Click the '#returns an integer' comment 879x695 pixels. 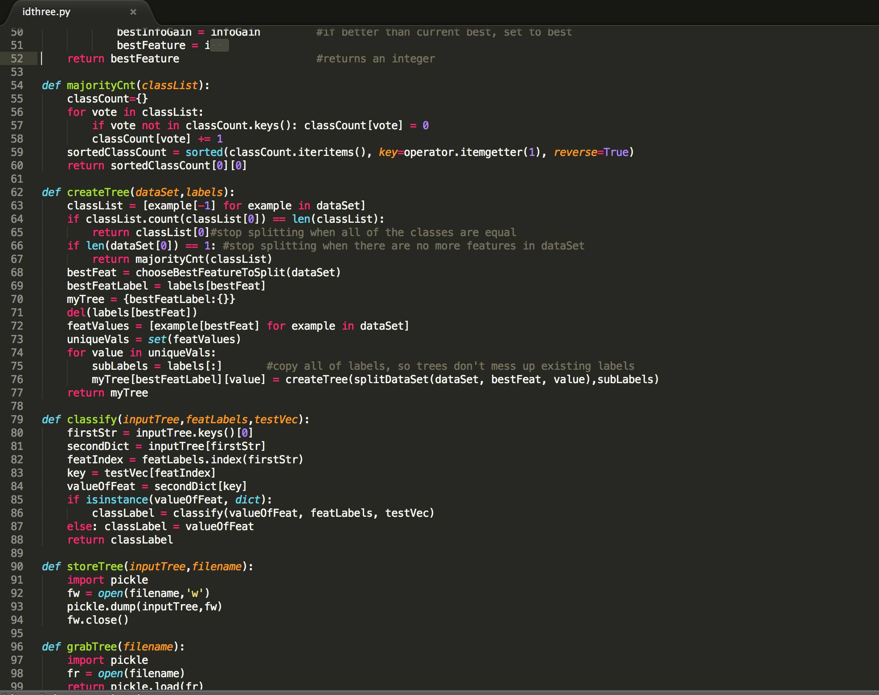(x=375, y=59)
